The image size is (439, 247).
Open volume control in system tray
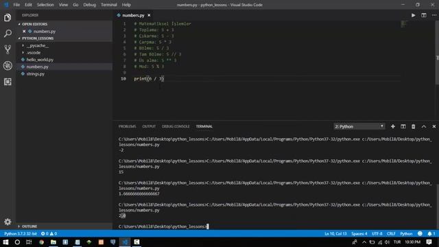click(x=387, y=242)
